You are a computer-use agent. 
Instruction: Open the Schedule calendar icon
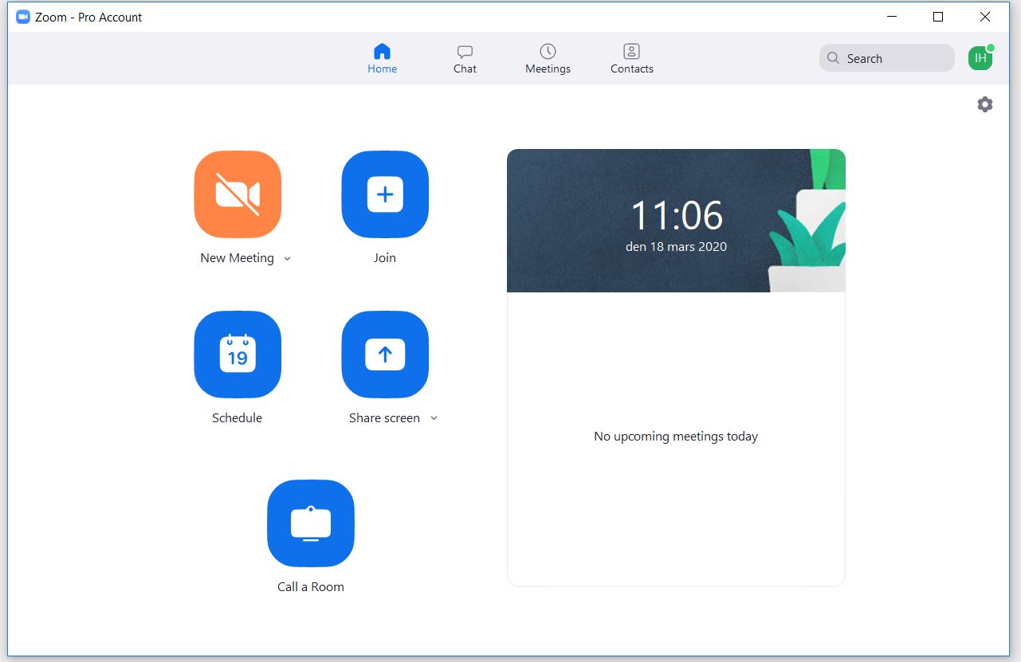[238, 355]
